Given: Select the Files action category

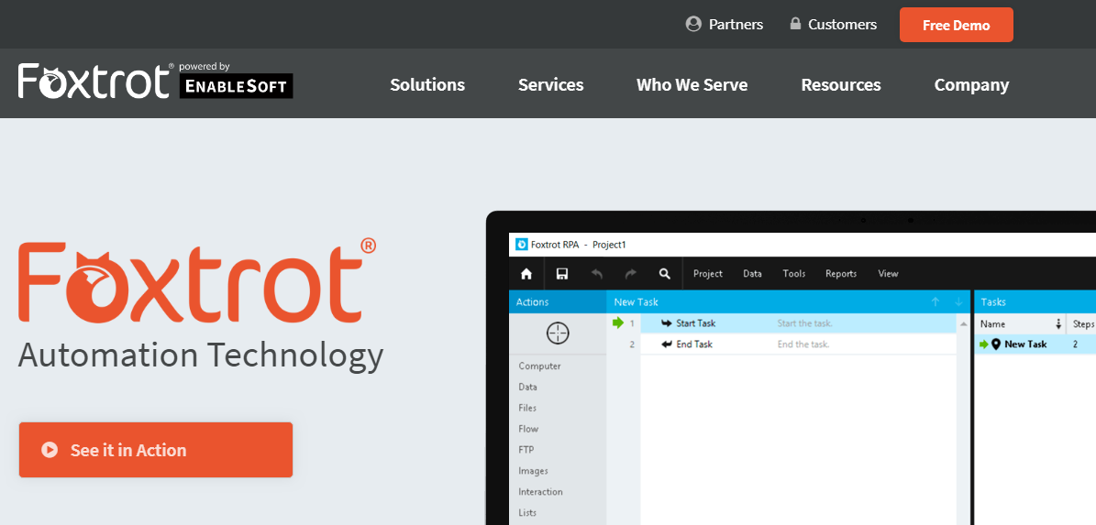Looking at the screenshot, I should pos(527,408).
